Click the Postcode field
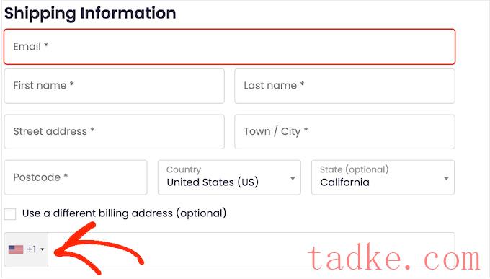 coord(76,177)
